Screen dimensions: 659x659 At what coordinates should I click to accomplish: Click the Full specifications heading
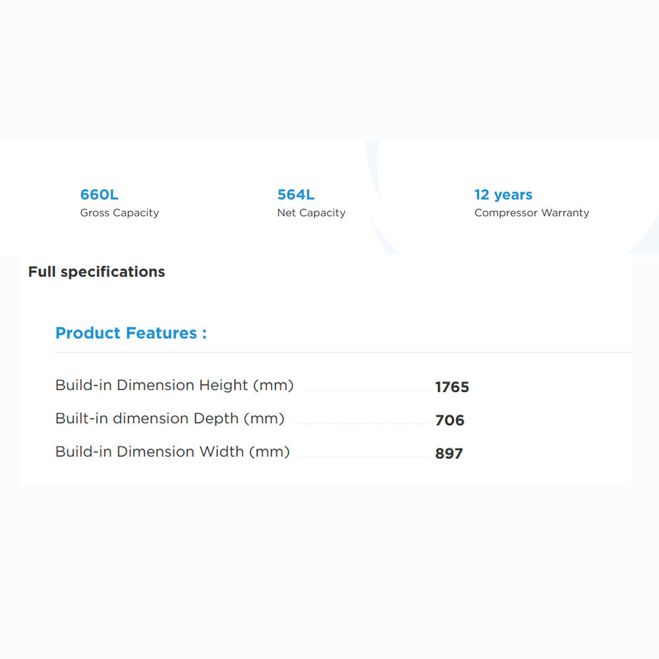[x=96, y=272]
